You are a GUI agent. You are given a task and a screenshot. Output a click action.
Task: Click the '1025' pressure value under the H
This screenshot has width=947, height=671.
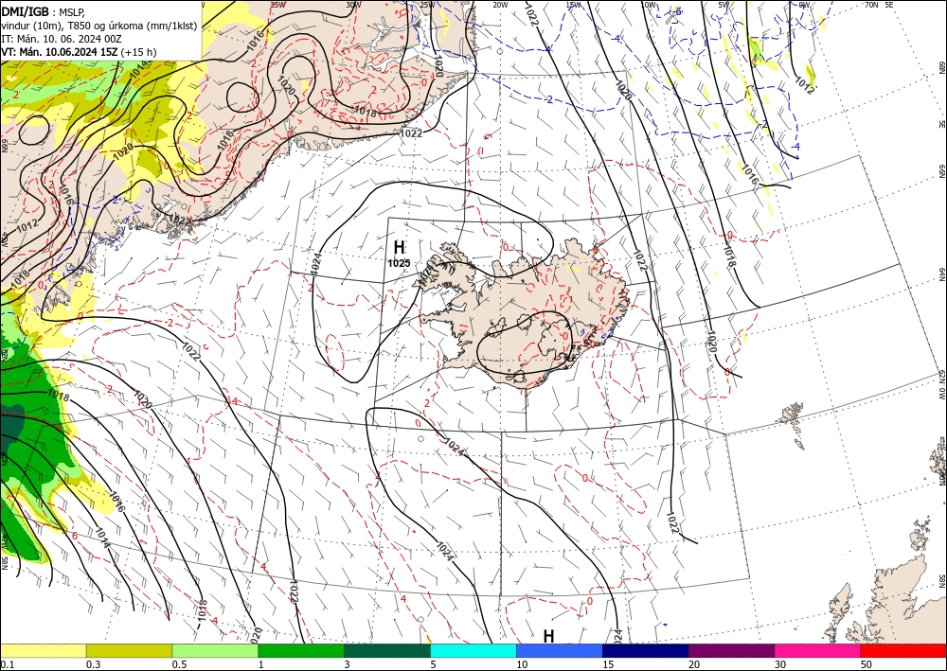(x=399, y=263)
